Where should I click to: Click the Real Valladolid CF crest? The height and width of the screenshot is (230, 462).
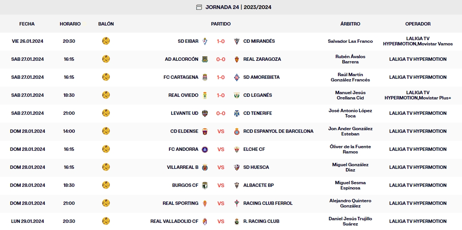tap(205, 221)
